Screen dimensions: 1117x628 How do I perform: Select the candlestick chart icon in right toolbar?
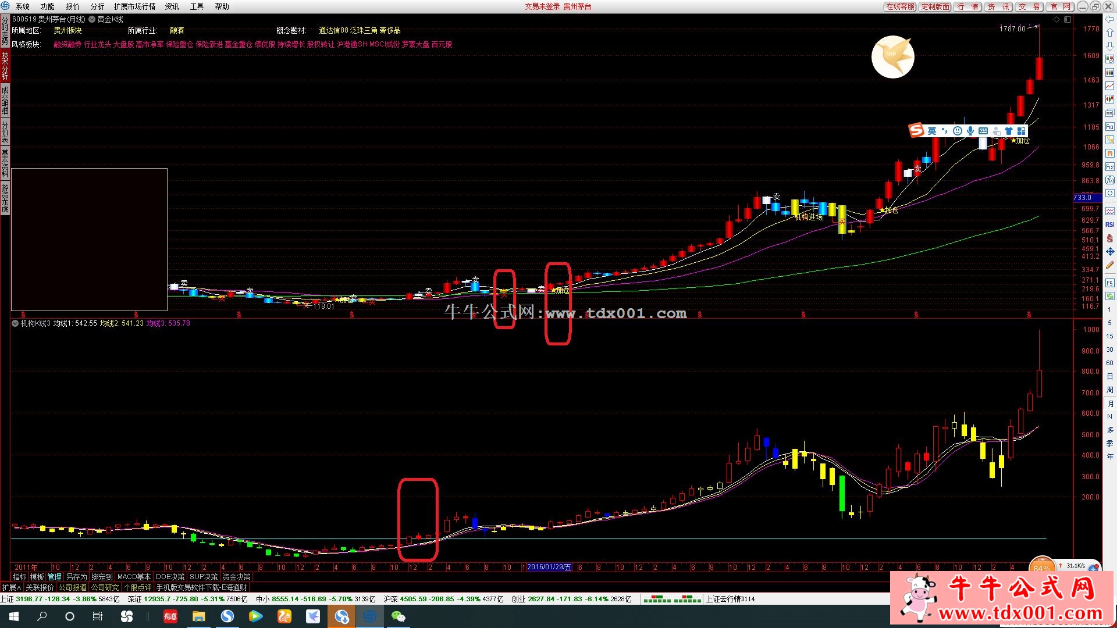click(x=1110, y=99)
